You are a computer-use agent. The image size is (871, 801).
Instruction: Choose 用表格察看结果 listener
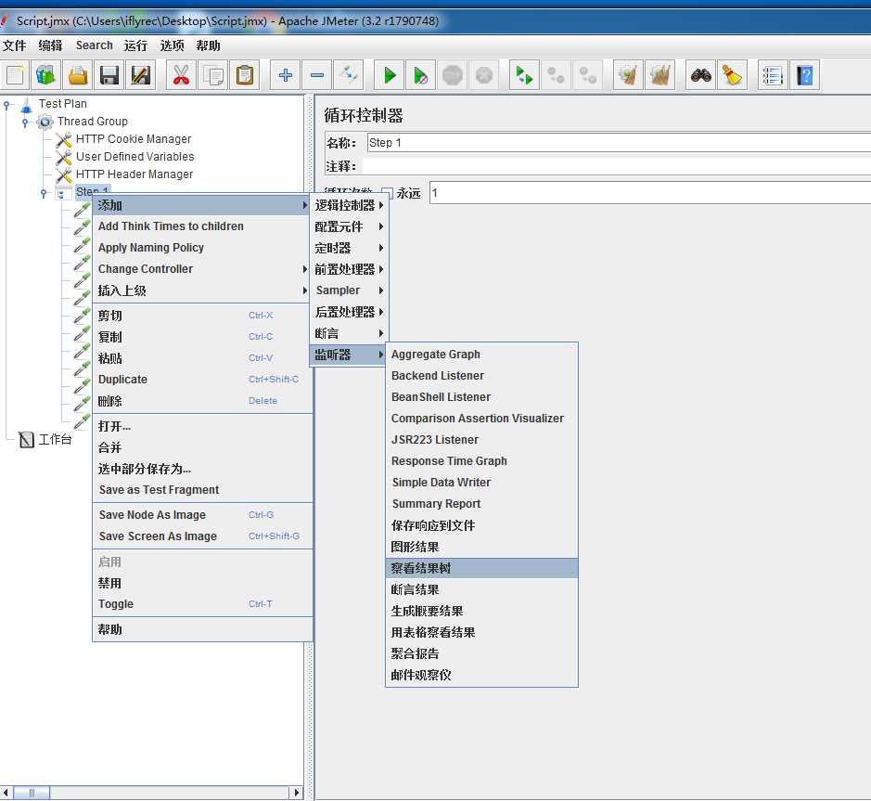pos(481,633)
